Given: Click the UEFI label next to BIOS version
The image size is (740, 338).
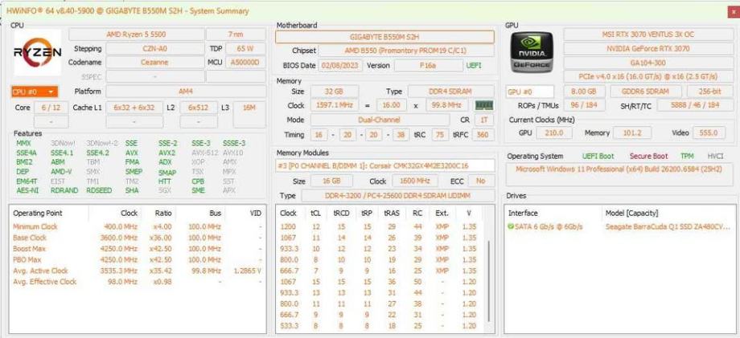Looking at the screenshot, I should tap(474, 66).
